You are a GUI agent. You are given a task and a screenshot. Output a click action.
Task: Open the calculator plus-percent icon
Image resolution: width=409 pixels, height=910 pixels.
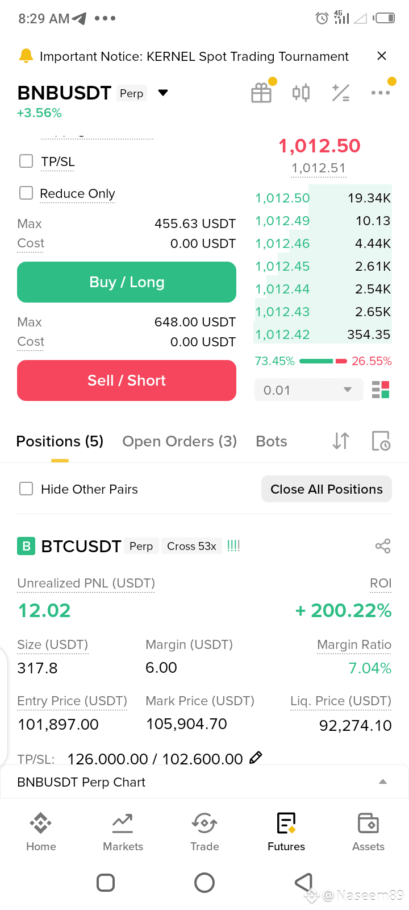tap(341, 93)
